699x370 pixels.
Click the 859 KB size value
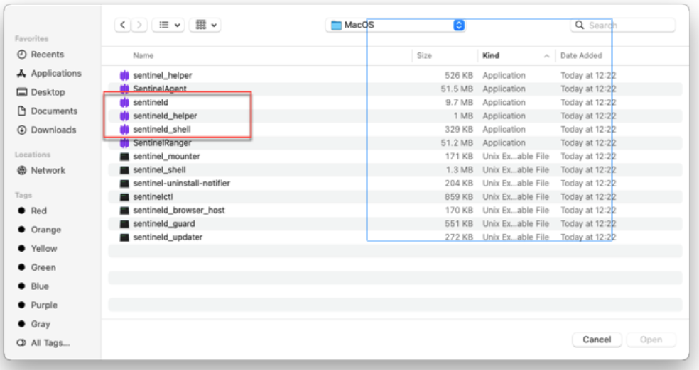click(459, 196)
